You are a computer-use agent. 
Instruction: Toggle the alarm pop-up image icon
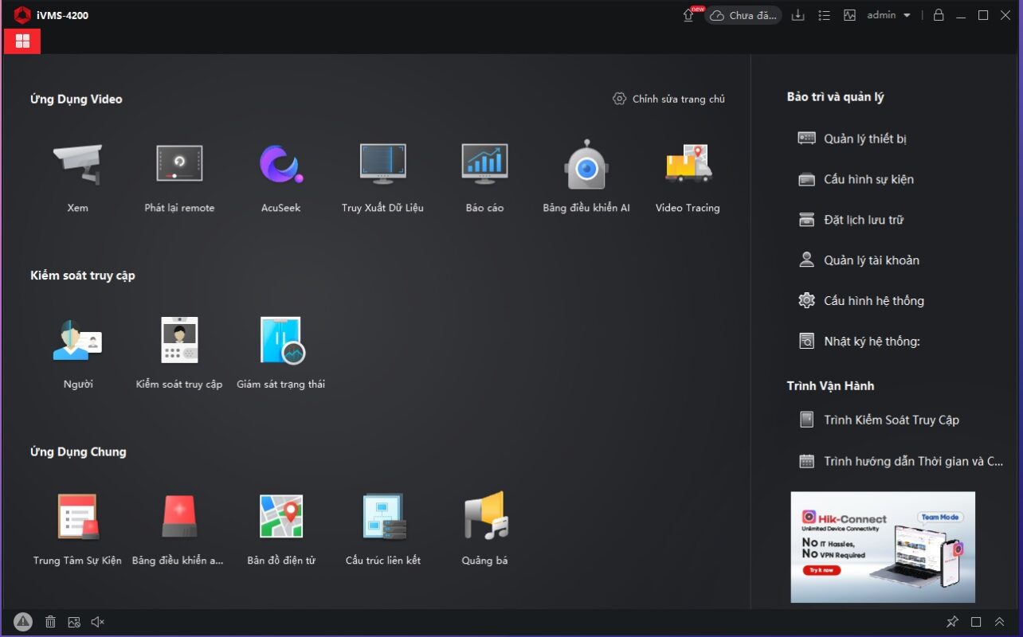point(74,622)
